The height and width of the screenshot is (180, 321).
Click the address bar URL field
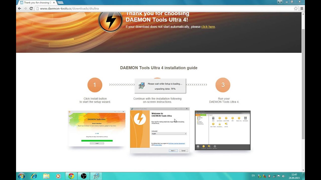tap(163, 8)
